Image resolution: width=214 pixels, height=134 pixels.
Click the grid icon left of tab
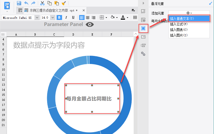[20, 10]
